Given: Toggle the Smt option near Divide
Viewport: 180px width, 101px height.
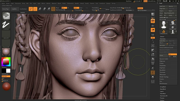Looking at the screenshot, I should pos(173,54).
